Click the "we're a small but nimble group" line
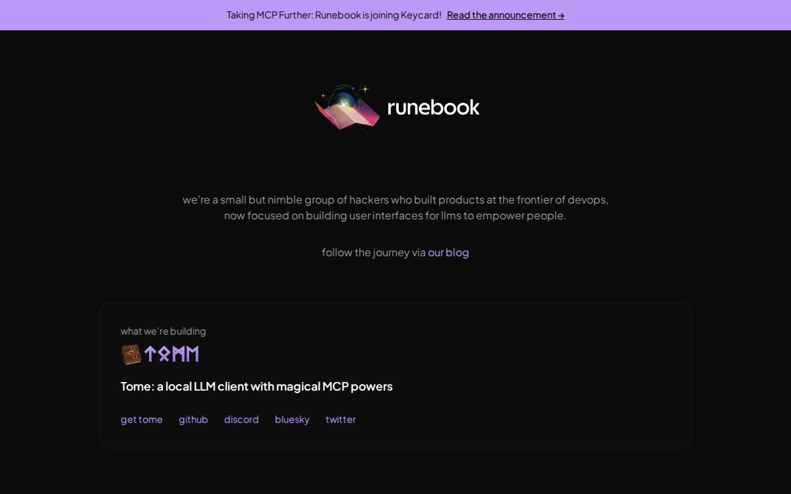The height and width of the screenshot is (494, 791). (x=395, y=200)
